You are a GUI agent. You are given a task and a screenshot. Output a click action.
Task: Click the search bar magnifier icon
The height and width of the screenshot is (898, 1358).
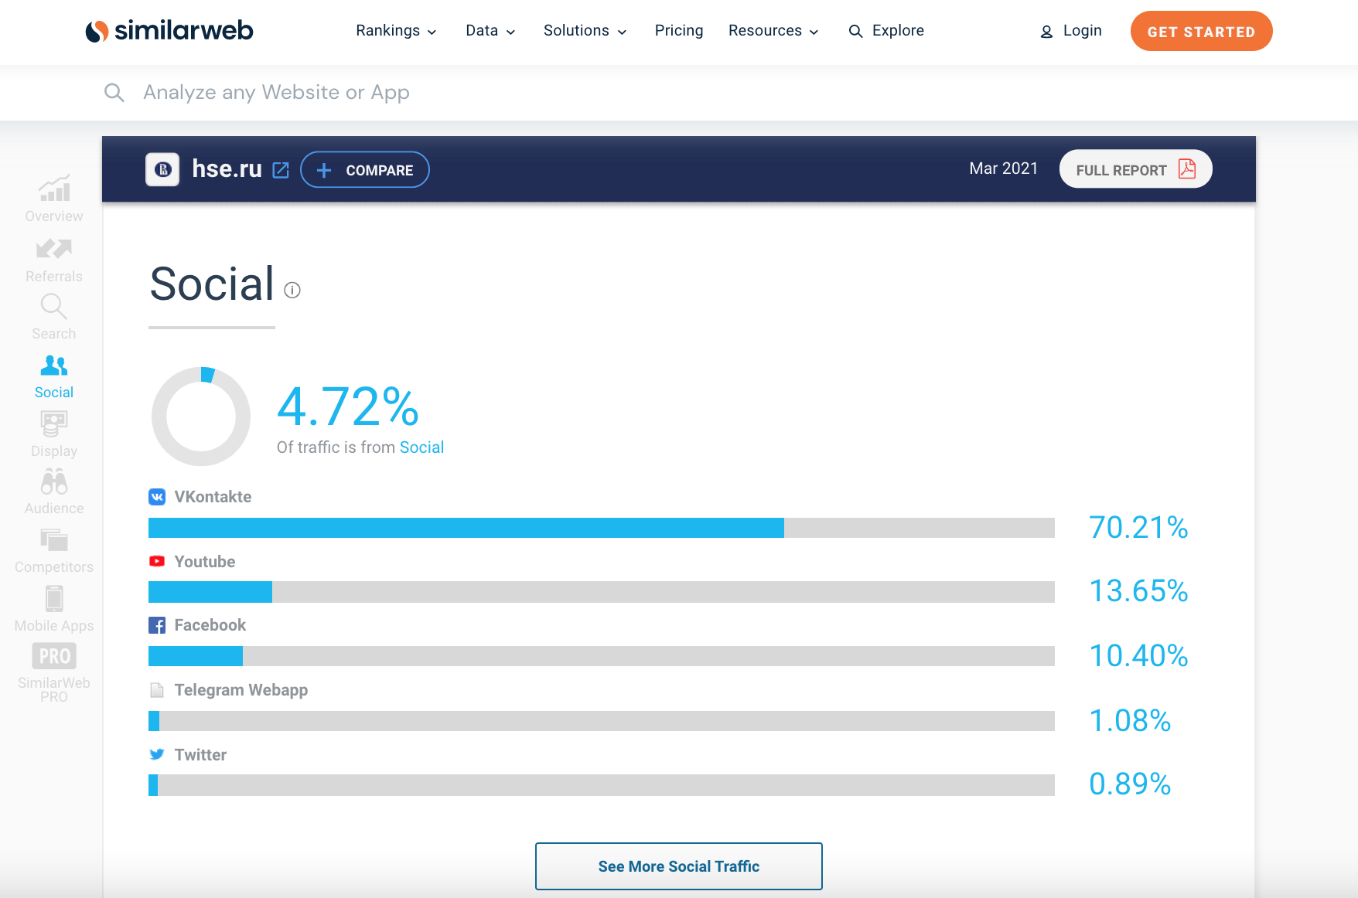(114, 93)
